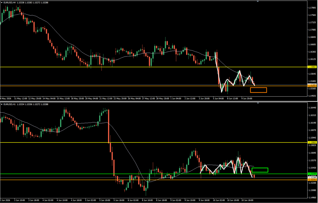The height and width of the screenshot is (203, 318).
Task: Click the '8 Jun 10:00' label on H1 time axis
Action: (148, 200)
